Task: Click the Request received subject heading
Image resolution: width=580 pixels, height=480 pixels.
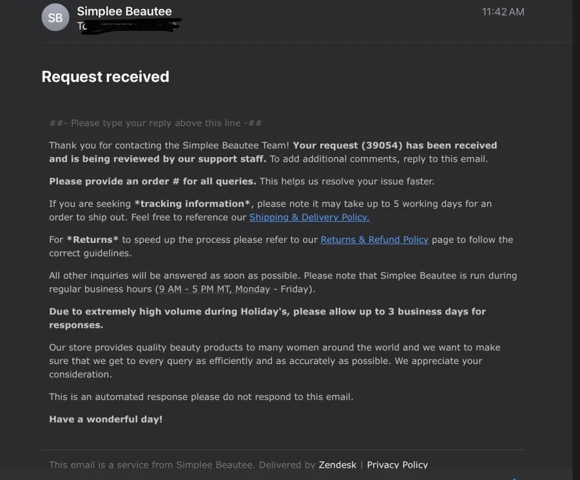Action: coord(106,77)
